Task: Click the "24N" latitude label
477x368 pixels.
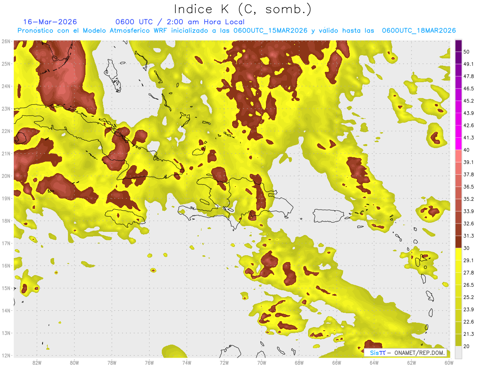Action: coord(6,86)
